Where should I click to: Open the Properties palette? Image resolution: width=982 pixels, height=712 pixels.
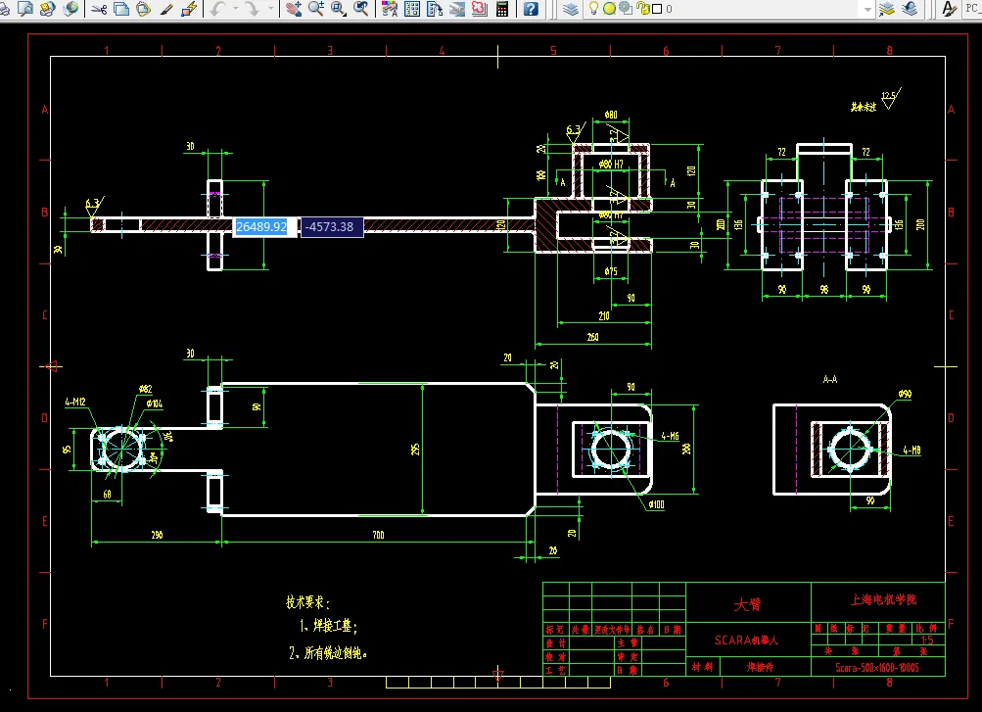390,9
